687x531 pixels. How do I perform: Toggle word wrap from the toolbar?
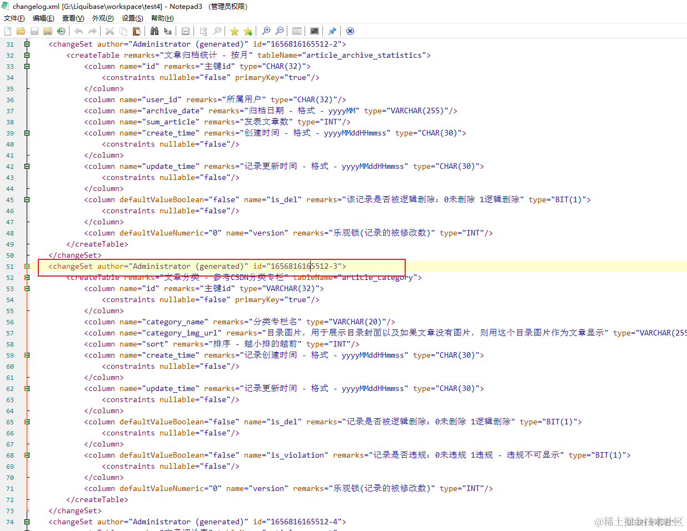[186, 31]
